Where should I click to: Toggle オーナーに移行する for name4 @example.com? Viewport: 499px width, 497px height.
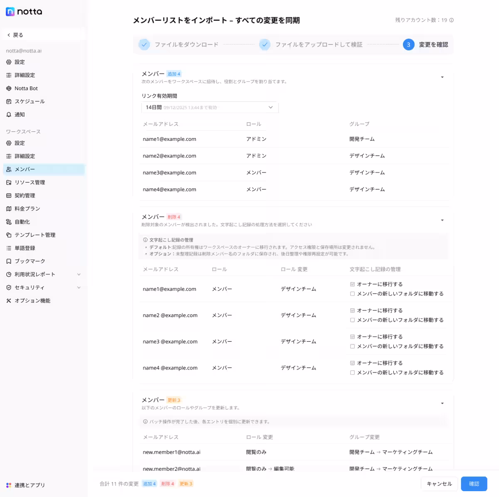352,363
